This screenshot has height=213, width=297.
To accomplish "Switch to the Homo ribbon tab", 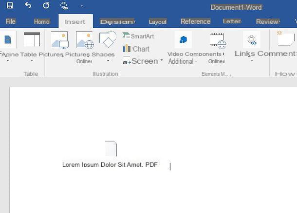I will [42, 21].
